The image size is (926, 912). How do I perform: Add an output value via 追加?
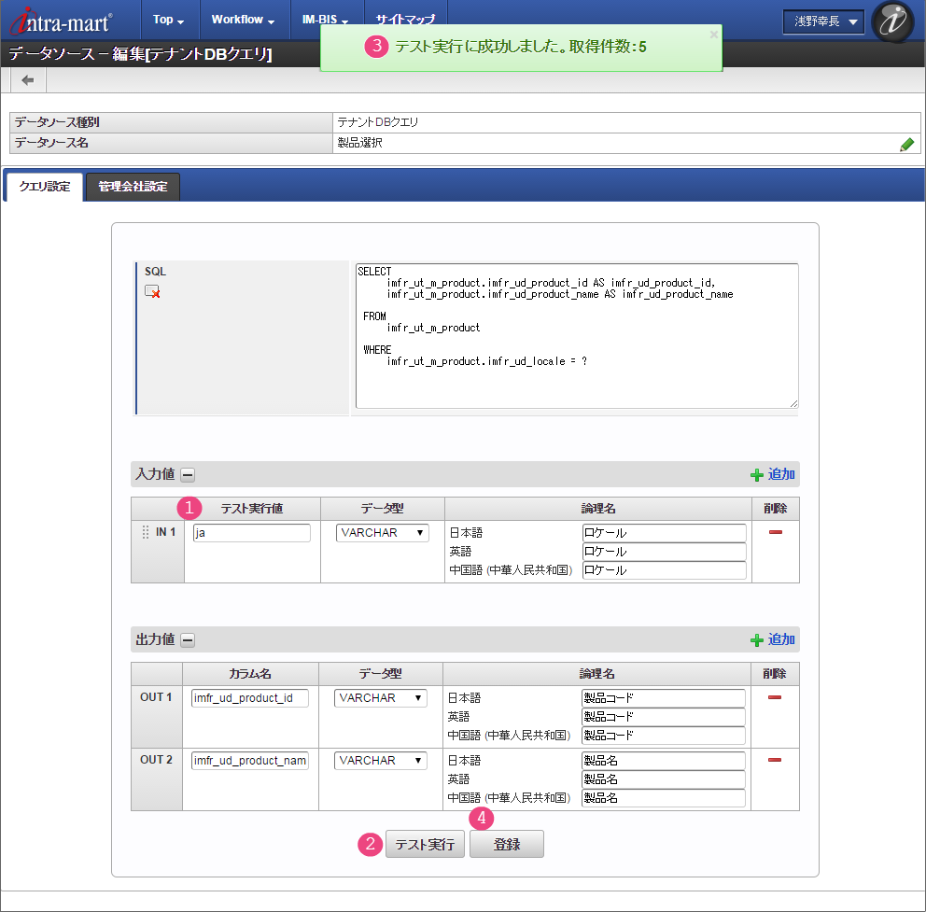click(773, 639)
